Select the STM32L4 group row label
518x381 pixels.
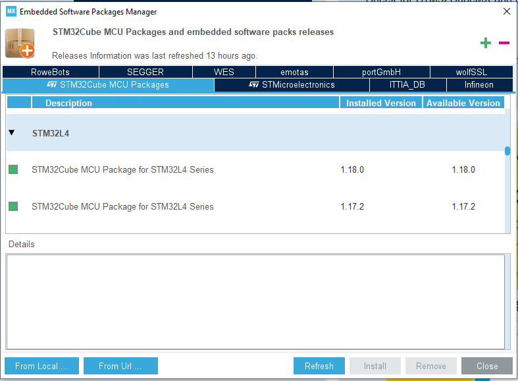click(51, 133)
